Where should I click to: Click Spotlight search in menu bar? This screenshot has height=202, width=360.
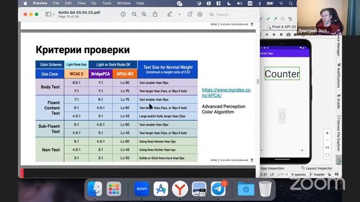[x=291, y=3]
